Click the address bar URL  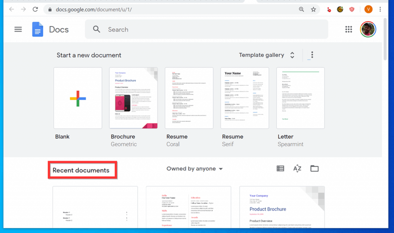tap(94, 9)
